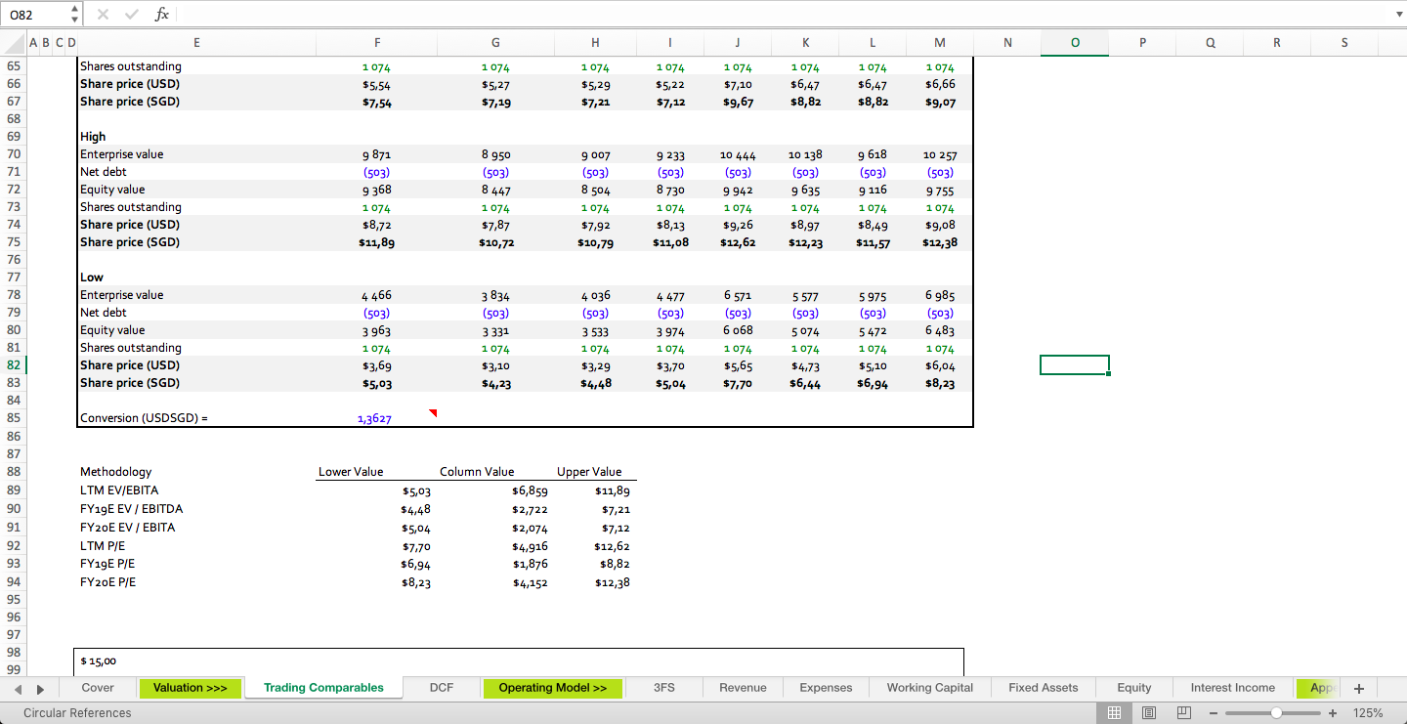Select column F header
The width and height of the screenshot is (1407, 724).
[377, 42]
